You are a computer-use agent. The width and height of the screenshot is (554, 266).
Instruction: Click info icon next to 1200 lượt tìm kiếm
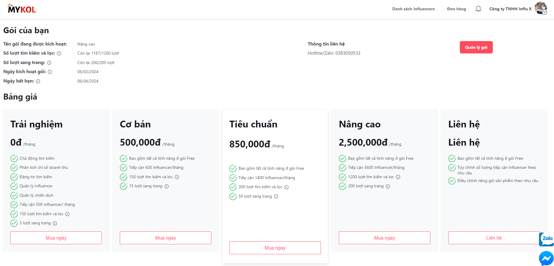[398, 177]
